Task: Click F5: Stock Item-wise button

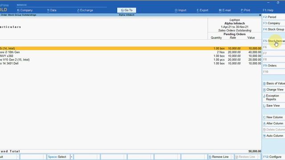Action: (x=273, y=41)
